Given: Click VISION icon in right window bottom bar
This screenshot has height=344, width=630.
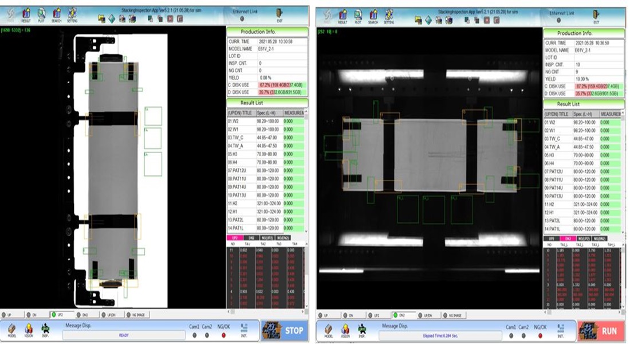Looking at the screenshot, I should point(345,331).
